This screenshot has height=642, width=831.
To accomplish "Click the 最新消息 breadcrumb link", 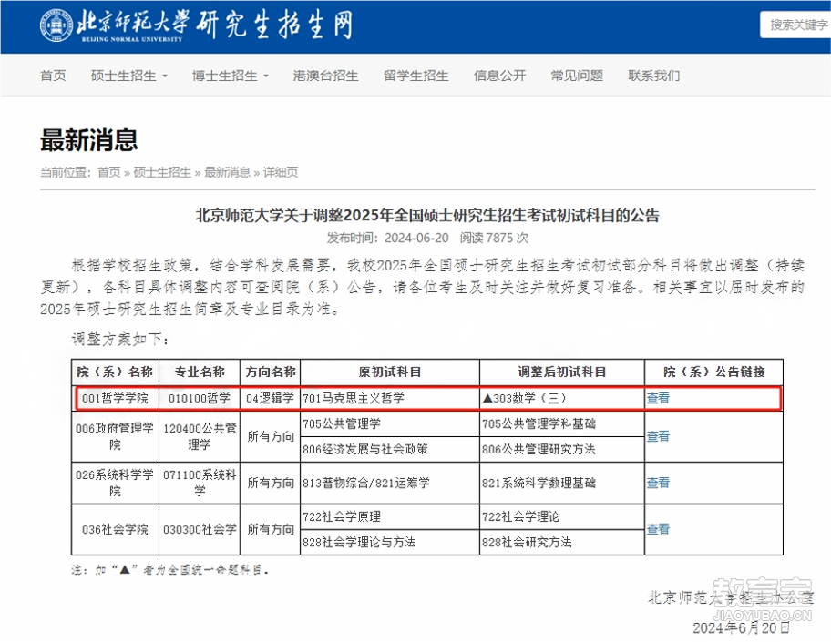I will pos(228,172).
